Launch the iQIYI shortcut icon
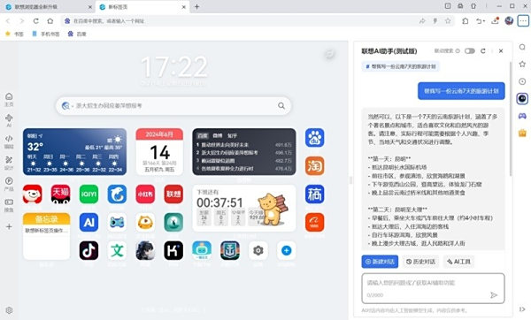The width and height of the screenshot is (531, 320). [88, 194]
